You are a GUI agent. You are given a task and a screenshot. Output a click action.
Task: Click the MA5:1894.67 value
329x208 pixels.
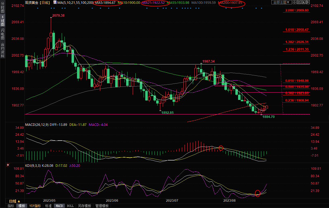(x=105, y=2)
